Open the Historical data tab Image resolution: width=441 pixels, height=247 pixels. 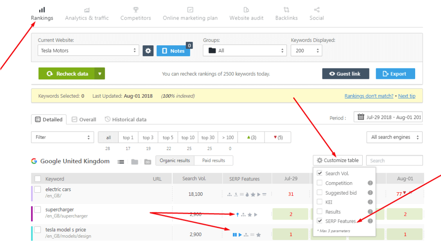126,120
